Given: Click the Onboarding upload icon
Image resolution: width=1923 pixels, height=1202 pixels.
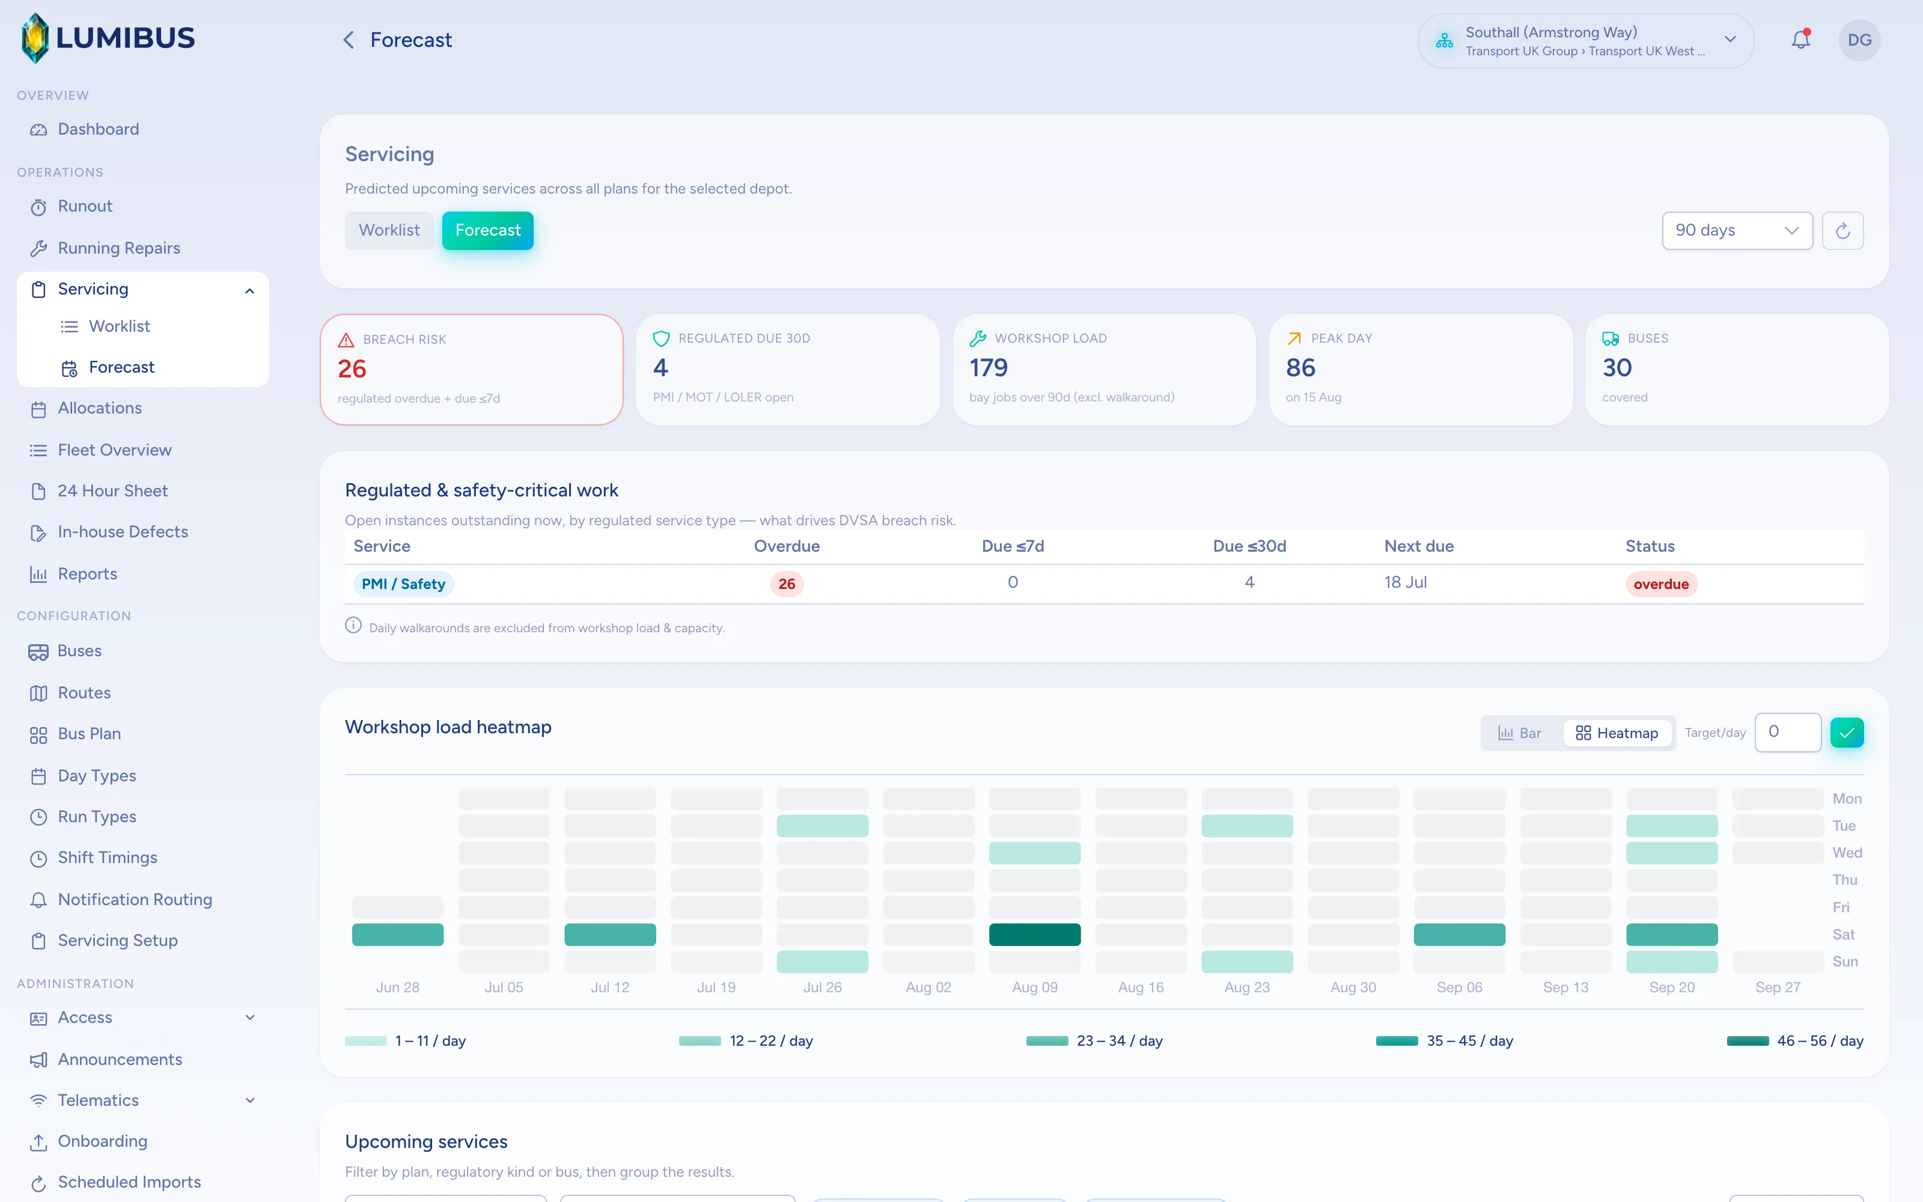Looking at the screenshot, I should point(38,1143).
